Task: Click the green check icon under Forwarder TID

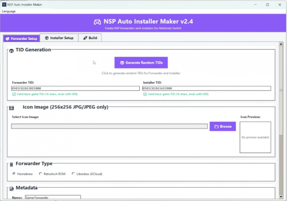Action: 14,94
